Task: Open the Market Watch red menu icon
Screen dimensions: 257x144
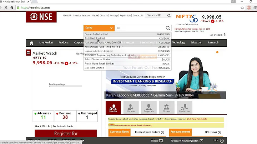Action: [x=28, y=53]
